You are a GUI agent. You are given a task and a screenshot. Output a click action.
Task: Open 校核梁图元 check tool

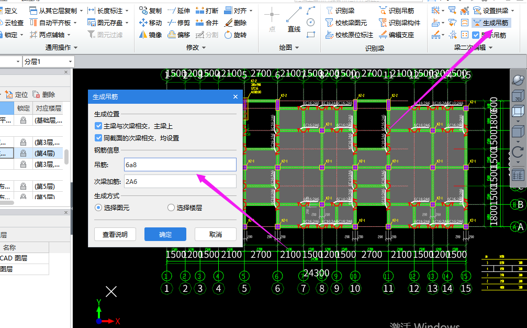tap(346, 23)
